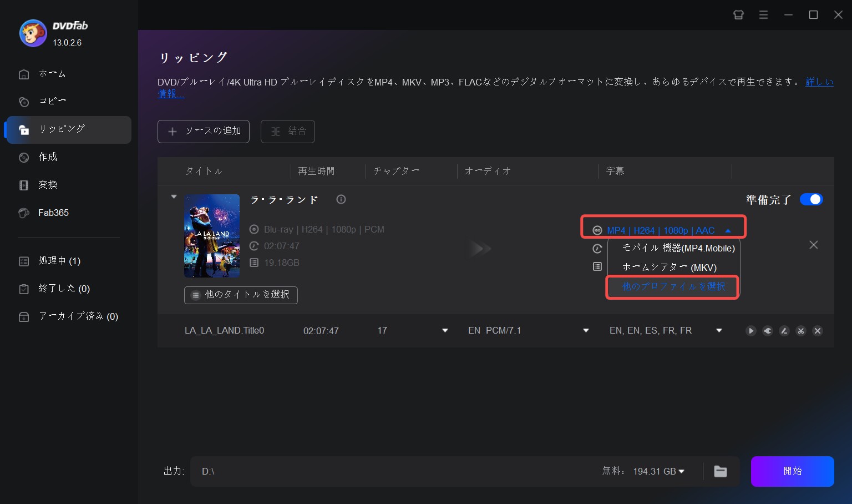Open info icon beside ラ・ラ・ランド
This screenshot has height=504, width=852.
[341, 199]
